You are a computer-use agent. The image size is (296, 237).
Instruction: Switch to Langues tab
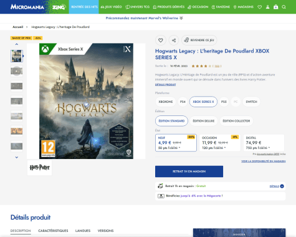83,231
